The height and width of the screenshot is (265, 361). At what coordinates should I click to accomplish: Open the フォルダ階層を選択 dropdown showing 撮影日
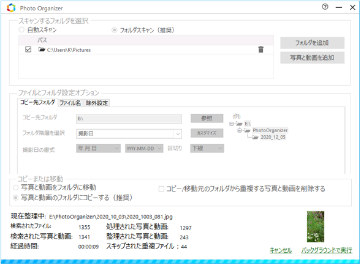[x=129, y=134]
